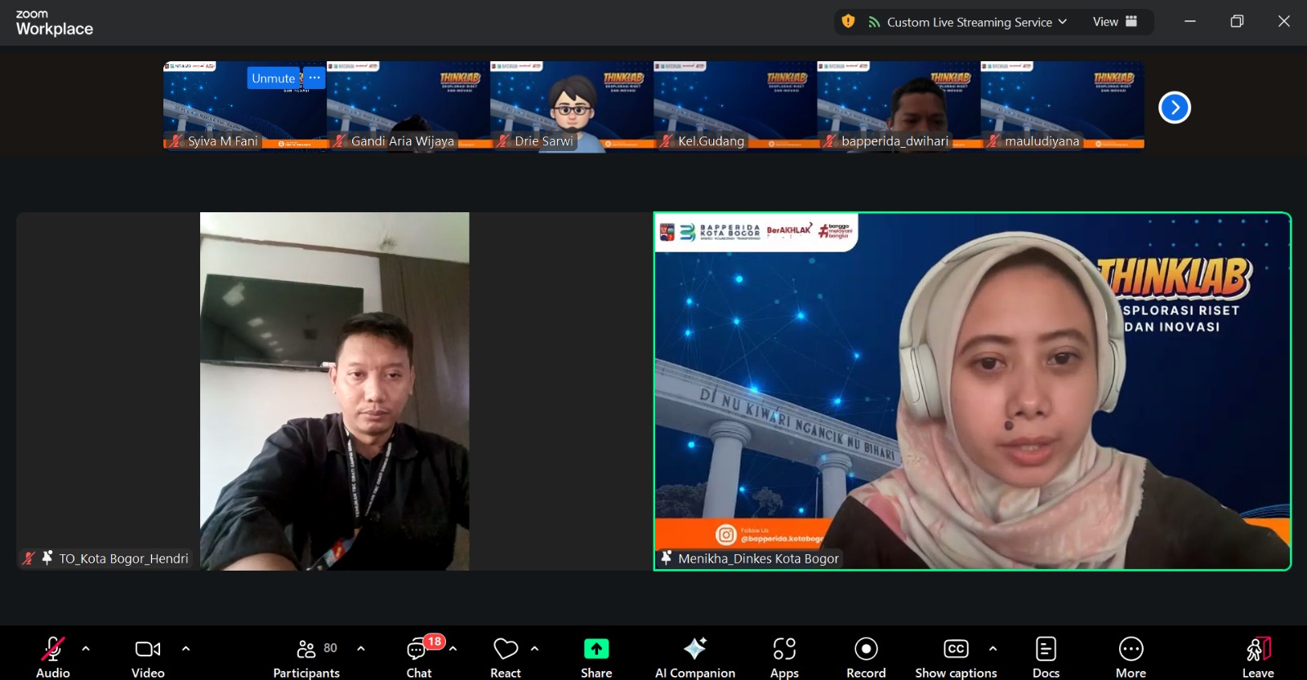
Task: Click the blue Unmute button
Action: 273,78
